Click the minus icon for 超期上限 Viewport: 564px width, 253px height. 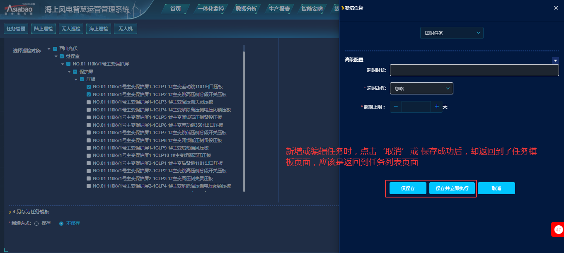[396, 107]
